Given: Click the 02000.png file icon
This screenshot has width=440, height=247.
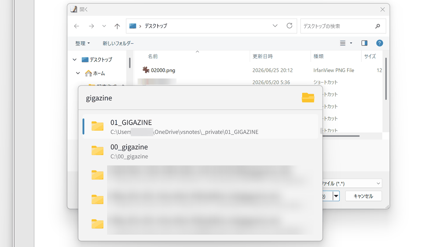Looking at the screenshot, I should (146, 70).
